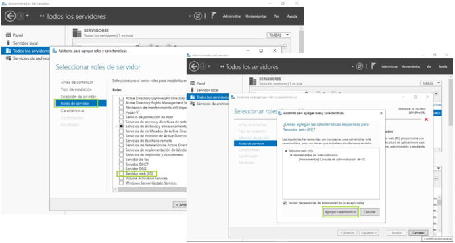This screenshot has width=455, height=243.
Task: Check Servicios de Escritorio remoto role
Action: tap(121, 141)
